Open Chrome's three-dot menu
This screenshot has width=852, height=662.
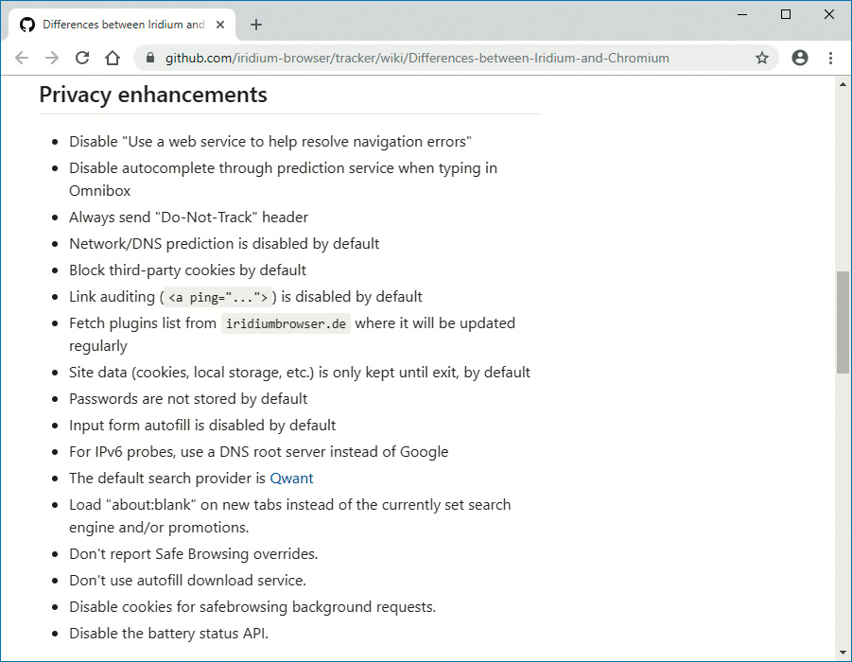pyautogui.click(x=830, y=58)
